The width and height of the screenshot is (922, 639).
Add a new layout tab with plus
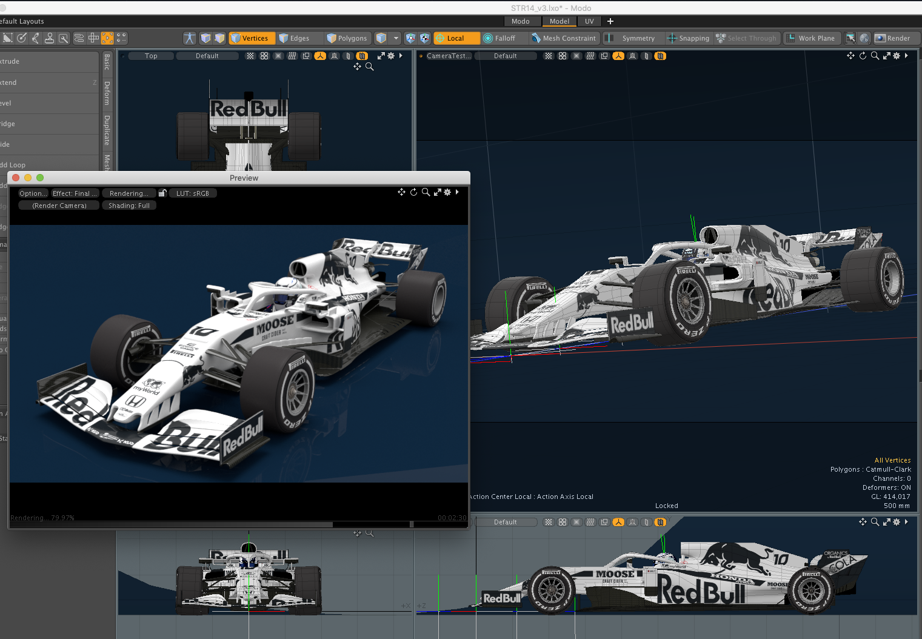[x=610, y=21]
